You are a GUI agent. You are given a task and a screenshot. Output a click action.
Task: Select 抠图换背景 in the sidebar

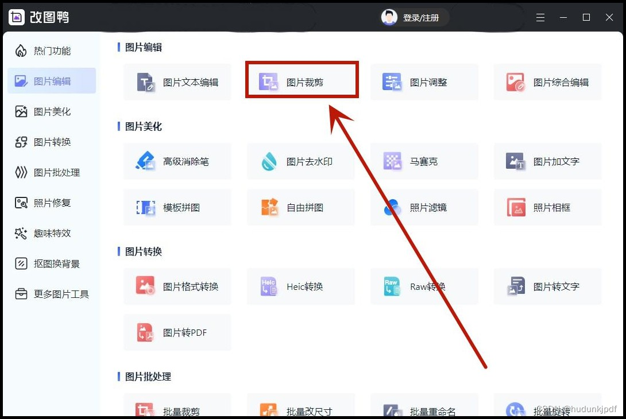pyautogui.click(x=52, y=263)
